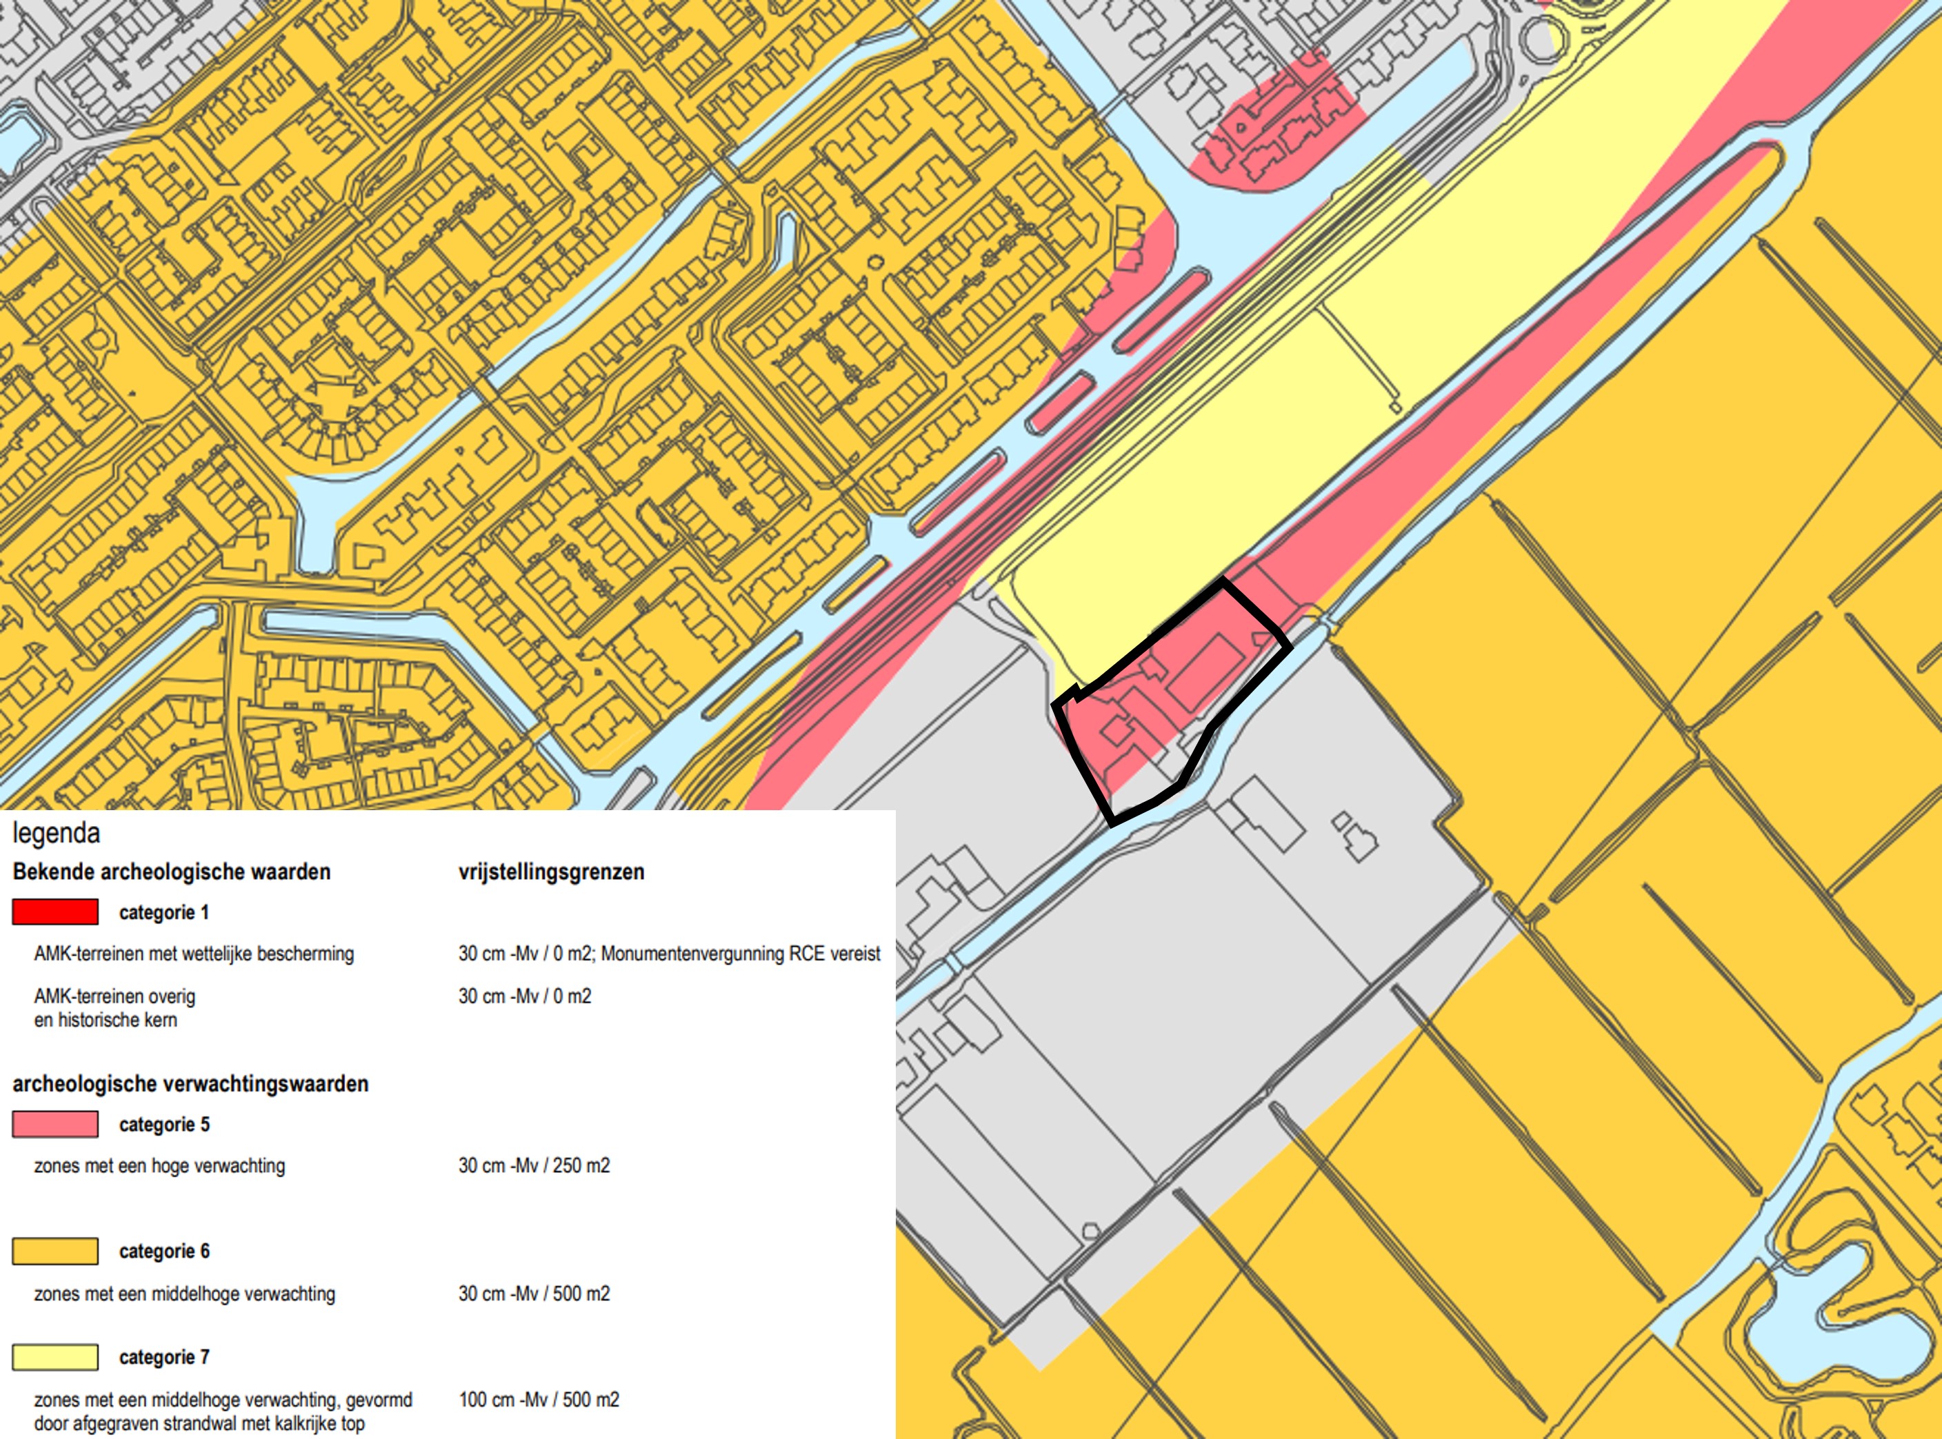Click 'Bekende archeologische waarden' heading
This screenshot has height=1439, width=1942.
[x=172, y=872]
